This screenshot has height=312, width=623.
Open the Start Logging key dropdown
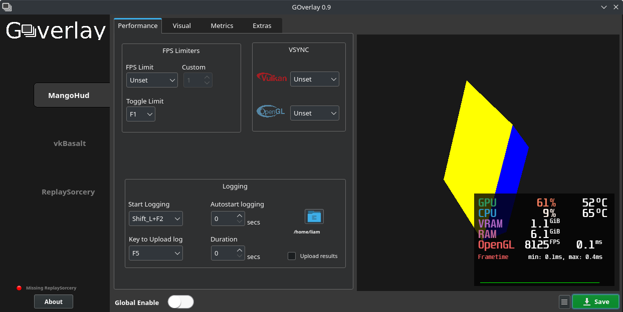coord(156,218)
